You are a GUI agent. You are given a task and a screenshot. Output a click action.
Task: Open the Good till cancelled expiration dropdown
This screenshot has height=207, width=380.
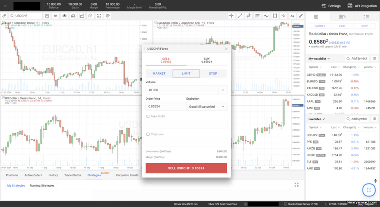coord(207,106)
